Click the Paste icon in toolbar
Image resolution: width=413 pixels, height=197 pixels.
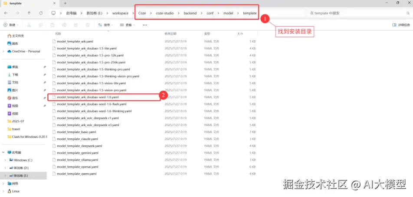tap(52, 25)
